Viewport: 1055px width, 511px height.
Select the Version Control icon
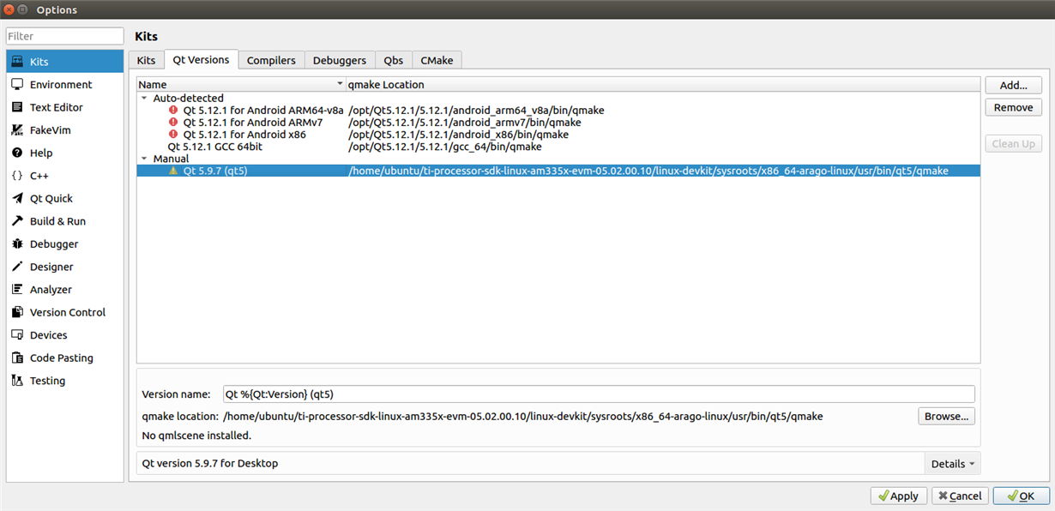(17, 312)
